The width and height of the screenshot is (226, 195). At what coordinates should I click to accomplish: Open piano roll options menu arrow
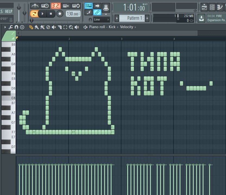coord(5,27)
